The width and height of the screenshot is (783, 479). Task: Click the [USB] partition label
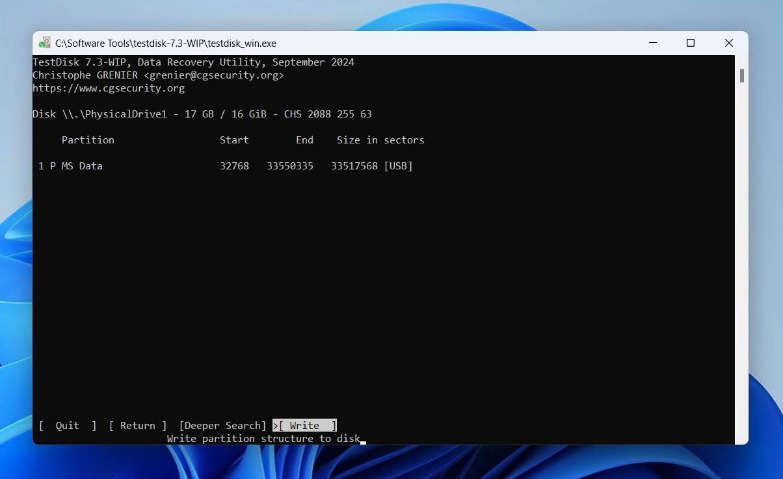(399, 166)
